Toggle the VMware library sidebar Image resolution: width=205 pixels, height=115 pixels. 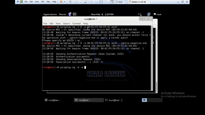92,2
